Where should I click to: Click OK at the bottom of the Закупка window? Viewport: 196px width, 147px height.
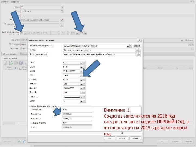162,142
